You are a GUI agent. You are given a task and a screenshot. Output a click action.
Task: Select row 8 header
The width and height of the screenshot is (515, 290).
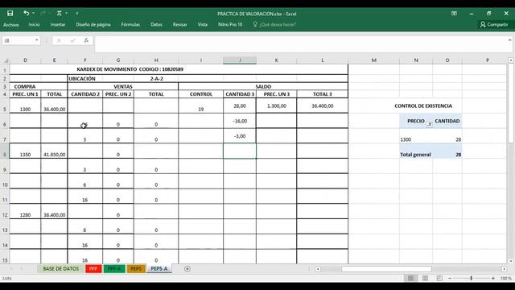point(5,151)
